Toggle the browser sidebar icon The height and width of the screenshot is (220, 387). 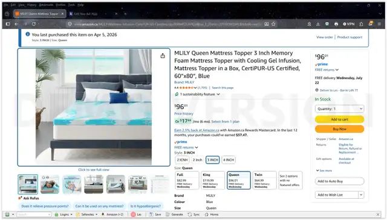pyautogui.click(x=8, y=24)
